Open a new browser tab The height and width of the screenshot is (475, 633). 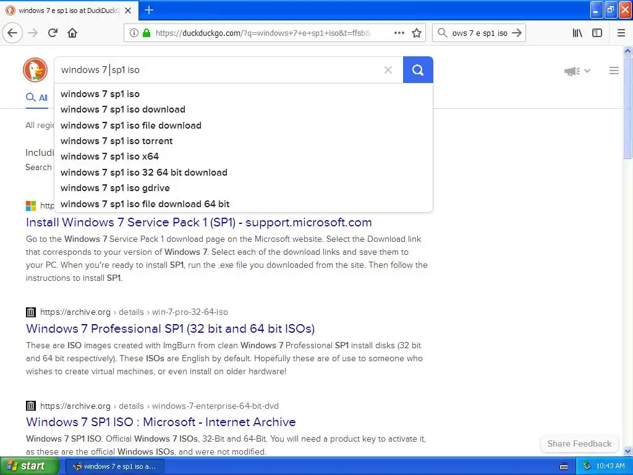[x=149, y=10]
